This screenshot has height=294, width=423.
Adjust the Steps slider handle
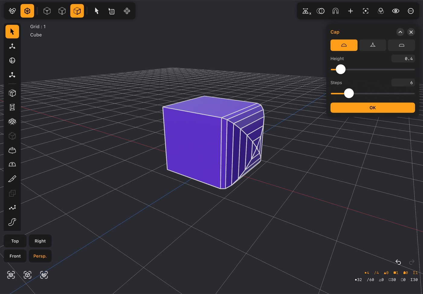[349, 93]
